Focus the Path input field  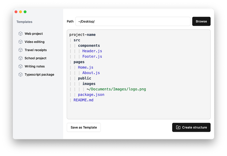pos(133,22)
